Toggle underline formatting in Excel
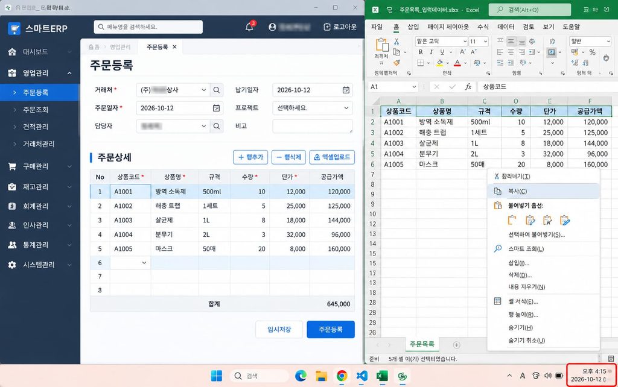The image size is (618, 387). (442, 52)
